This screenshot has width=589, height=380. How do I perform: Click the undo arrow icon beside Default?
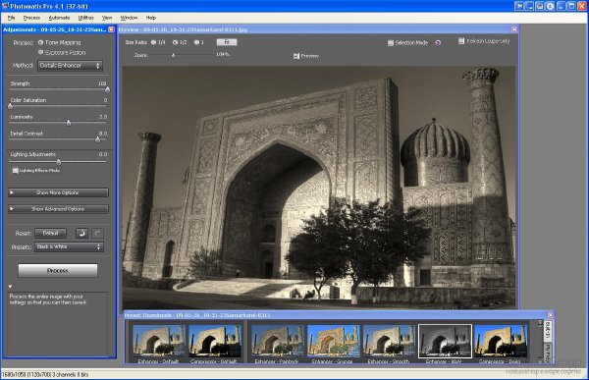pos(81,233)
